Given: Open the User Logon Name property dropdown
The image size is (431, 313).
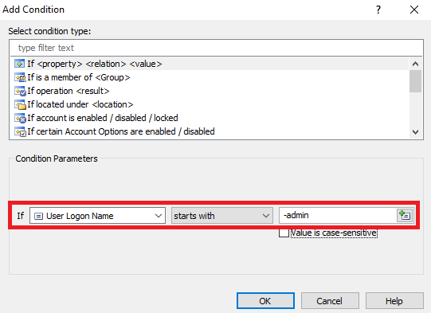Looking at the screenshot, I should (97, 216).
